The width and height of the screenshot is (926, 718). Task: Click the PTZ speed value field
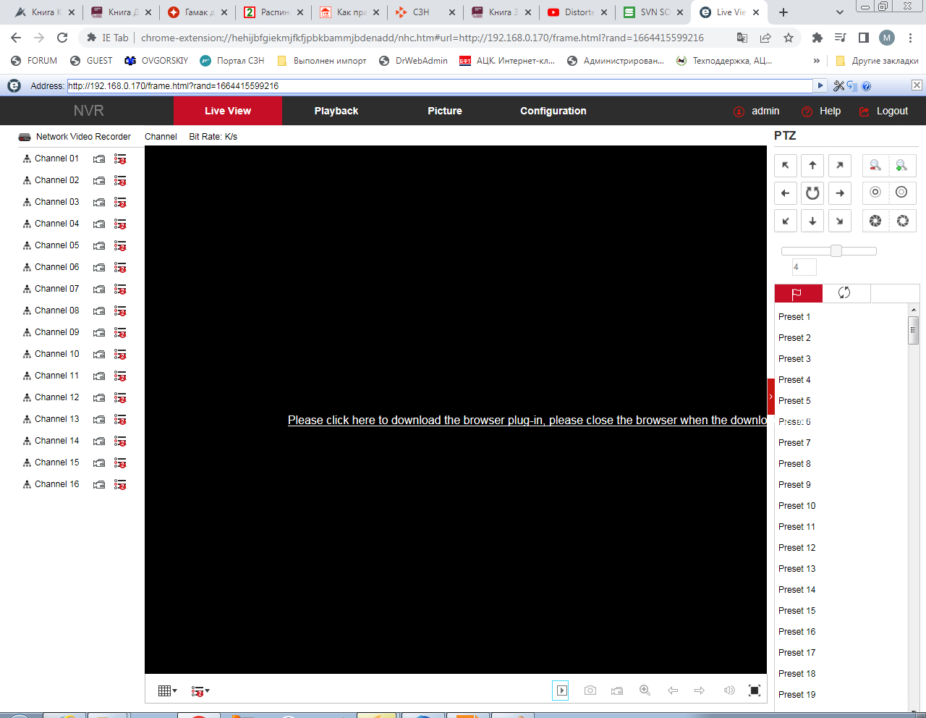[804, 267]
